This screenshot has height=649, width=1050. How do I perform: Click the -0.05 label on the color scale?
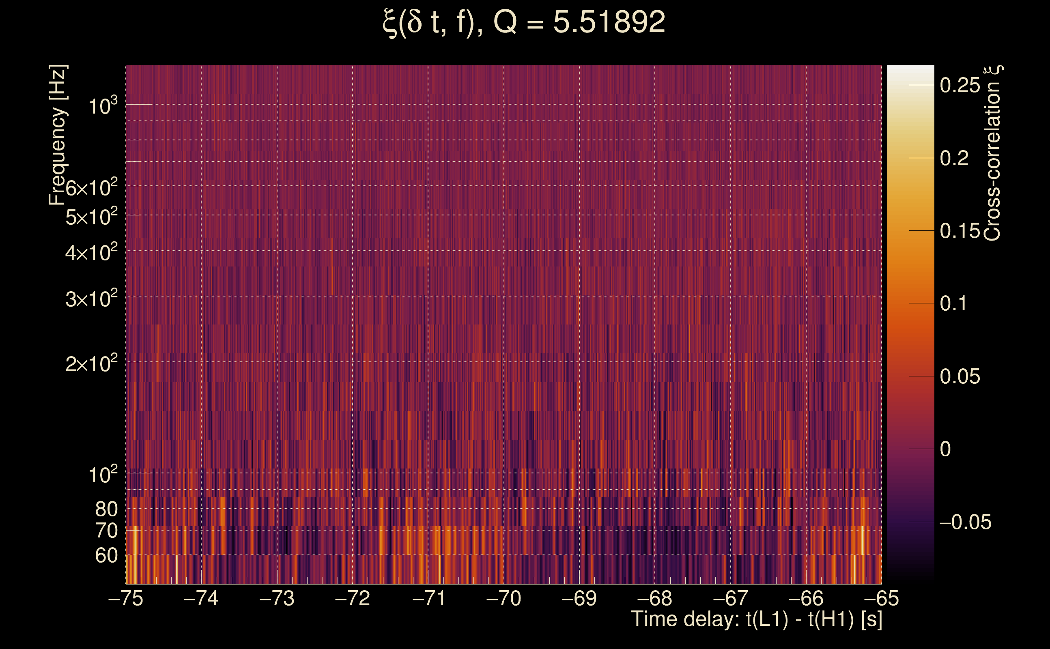click(965, 522)
